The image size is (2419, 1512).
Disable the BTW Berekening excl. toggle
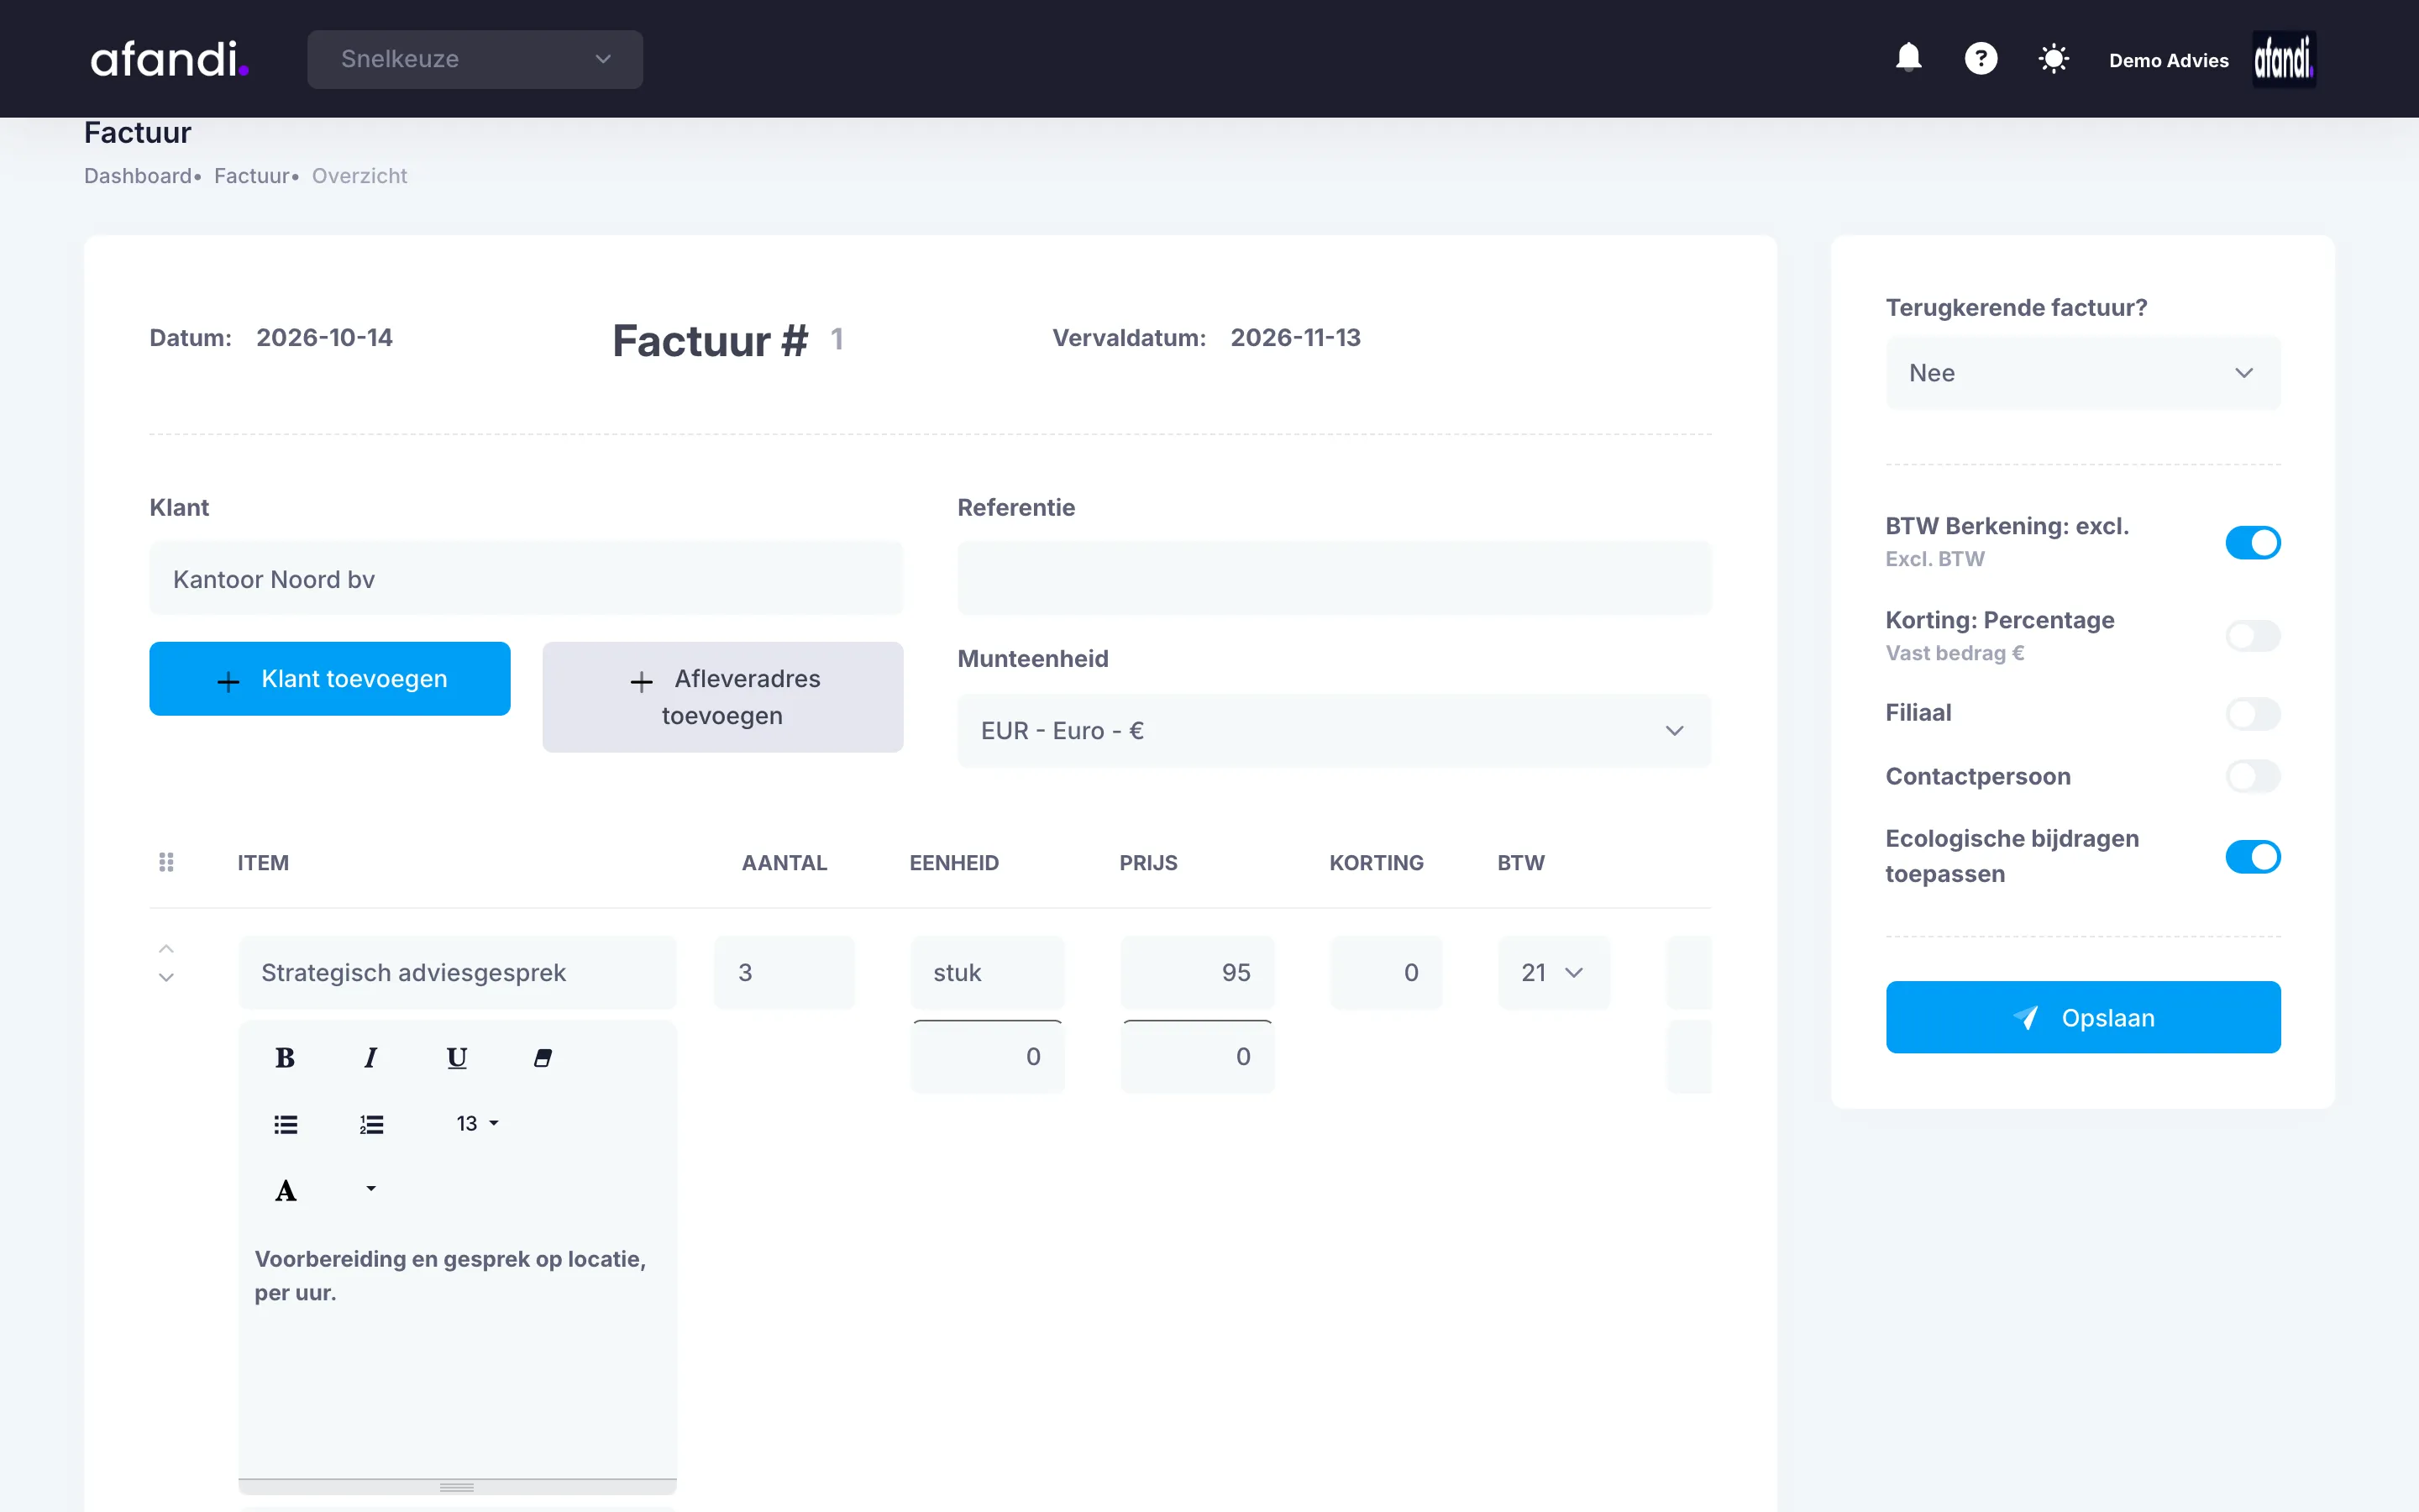(x=2252, y=542)
